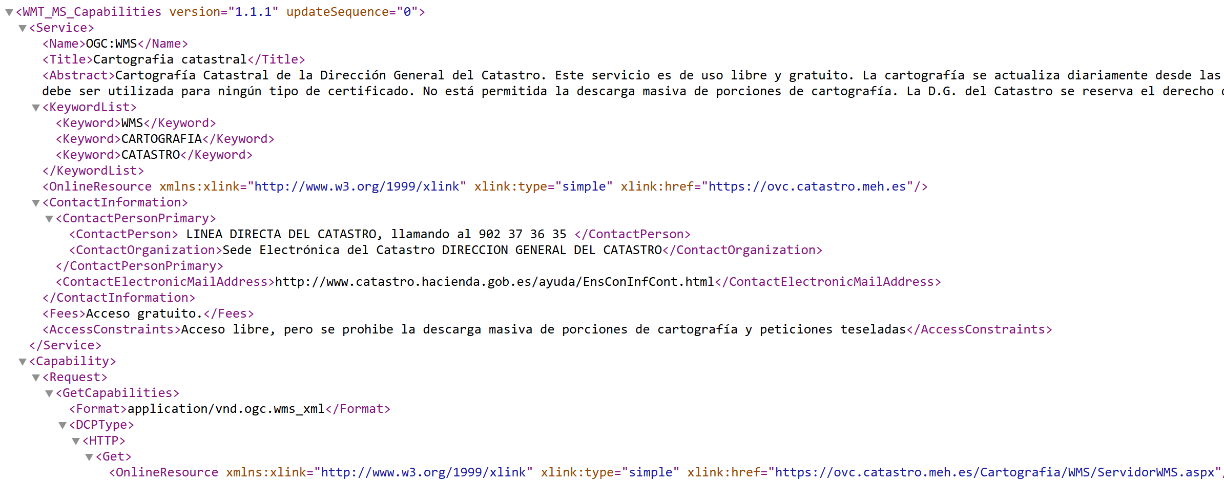1224x480 pixels.
Task: Collapse the WMT_MS_Capabilities root node
Action: click(9, 12)
